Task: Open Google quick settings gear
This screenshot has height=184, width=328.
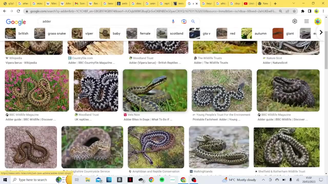Action: point(295,21)
